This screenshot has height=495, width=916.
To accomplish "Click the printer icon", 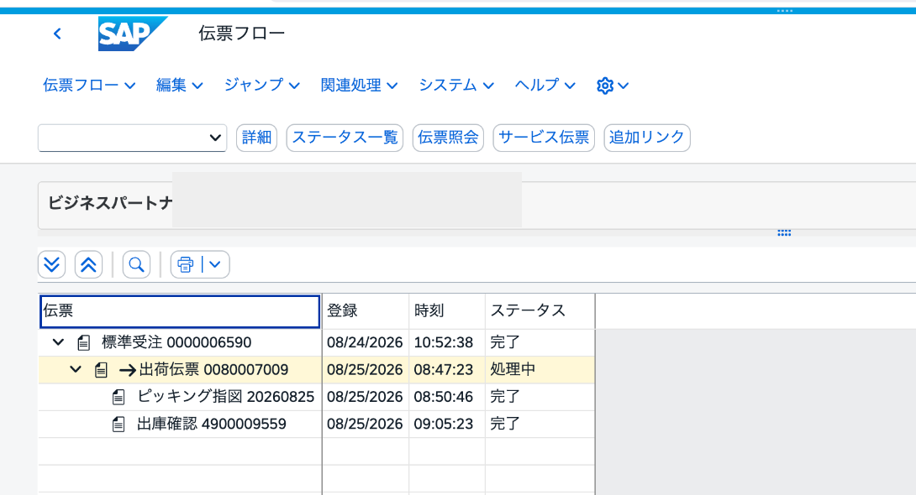I will [x=186, y=265].
